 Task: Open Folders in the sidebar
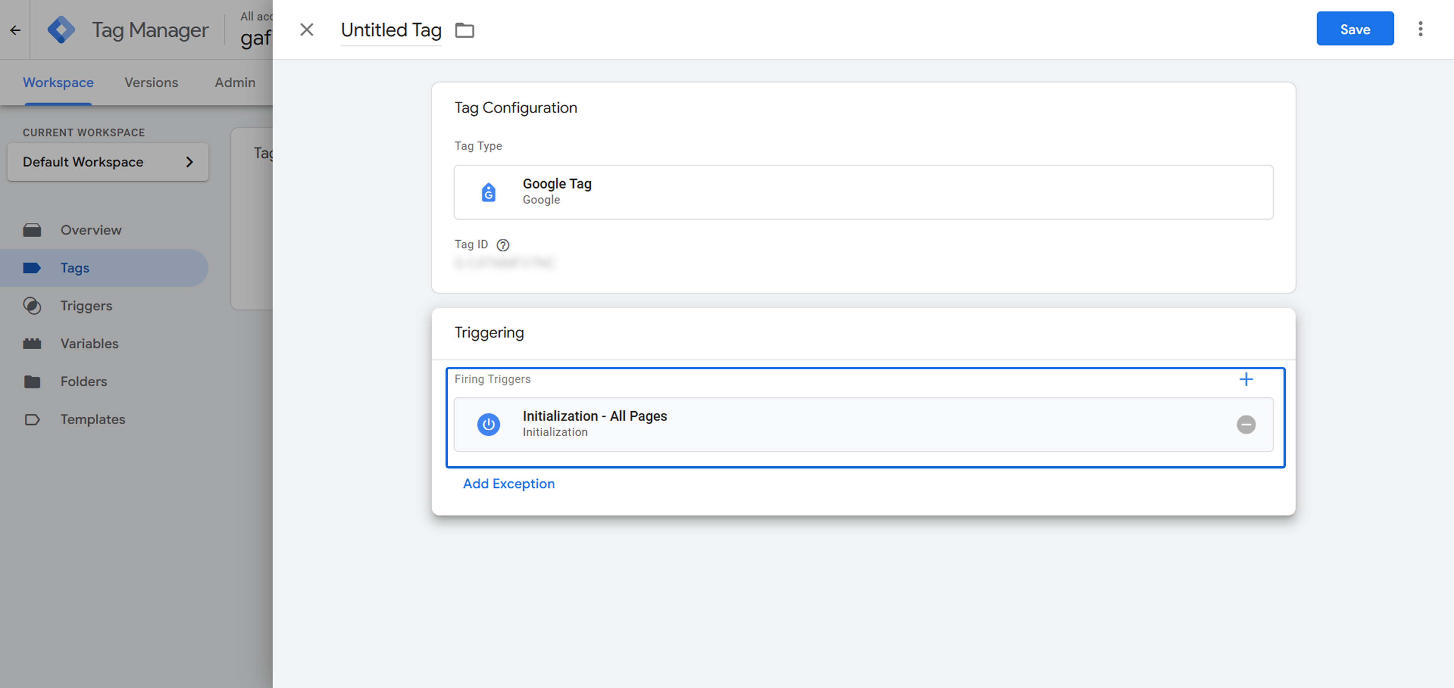pos(104,381)
